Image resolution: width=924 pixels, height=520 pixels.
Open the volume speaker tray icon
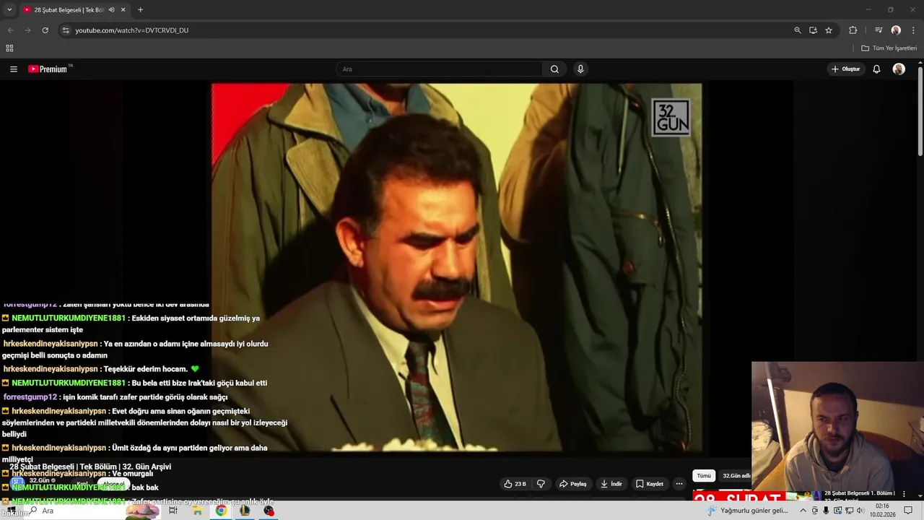pyautogui.click(x=860, y=511)
